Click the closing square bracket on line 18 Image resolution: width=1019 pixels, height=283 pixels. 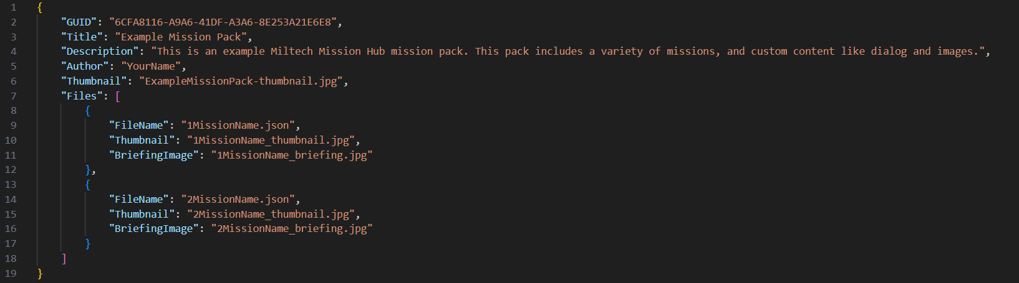[64, 258]
